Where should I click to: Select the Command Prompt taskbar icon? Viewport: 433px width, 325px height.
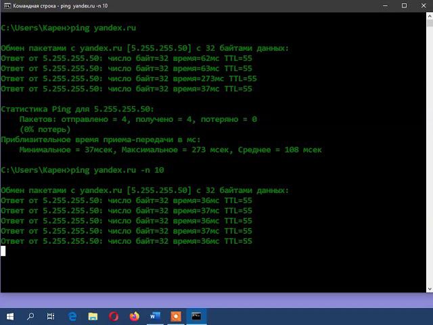click(196, 316)
